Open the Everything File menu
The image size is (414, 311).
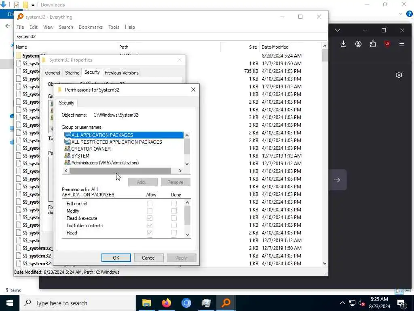20,27
